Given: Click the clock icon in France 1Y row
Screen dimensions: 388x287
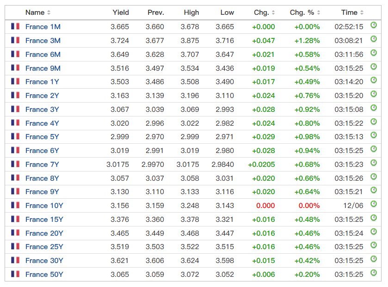Looking at the screenshot, I should 374,80.
